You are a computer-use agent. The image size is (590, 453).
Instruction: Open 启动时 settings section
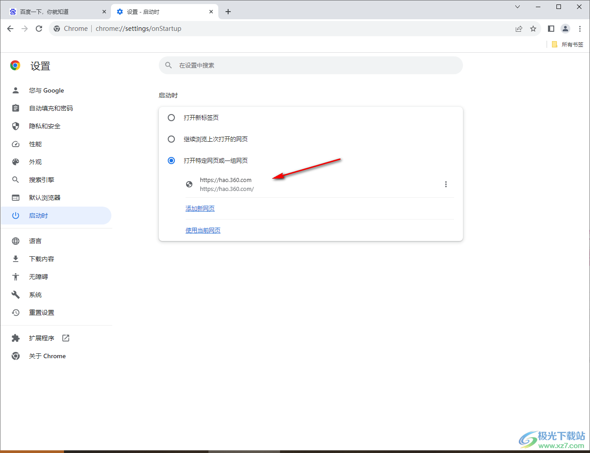pos(56,216)
